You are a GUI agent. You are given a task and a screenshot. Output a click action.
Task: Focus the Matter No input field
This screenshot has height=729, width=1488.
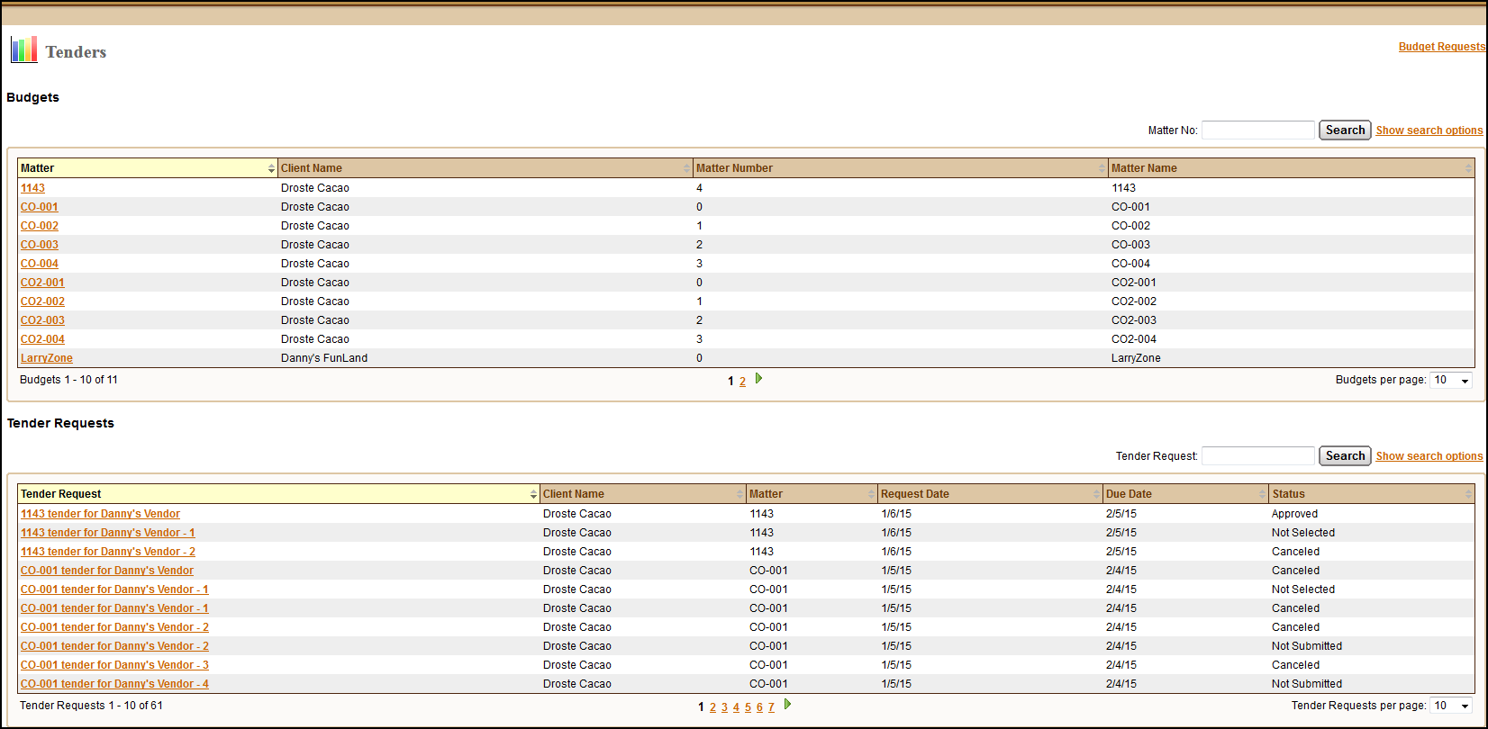[1258, 130]
